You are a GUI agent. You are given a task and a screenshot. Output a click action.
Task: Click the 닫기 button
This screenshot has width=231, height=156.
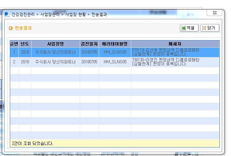pyautogui.click(x=210, y=28)
